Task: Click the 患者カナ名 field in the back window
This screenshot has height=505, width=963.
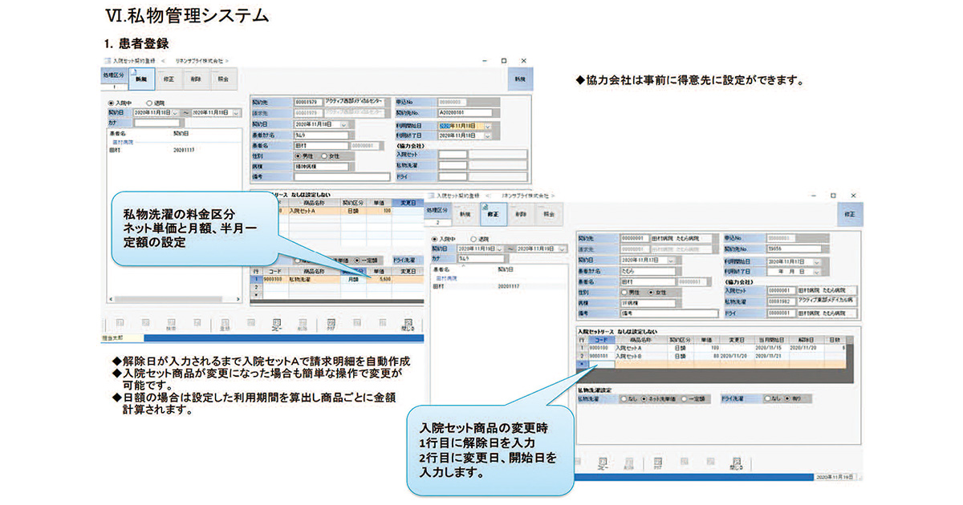Action: coord(322,135)
